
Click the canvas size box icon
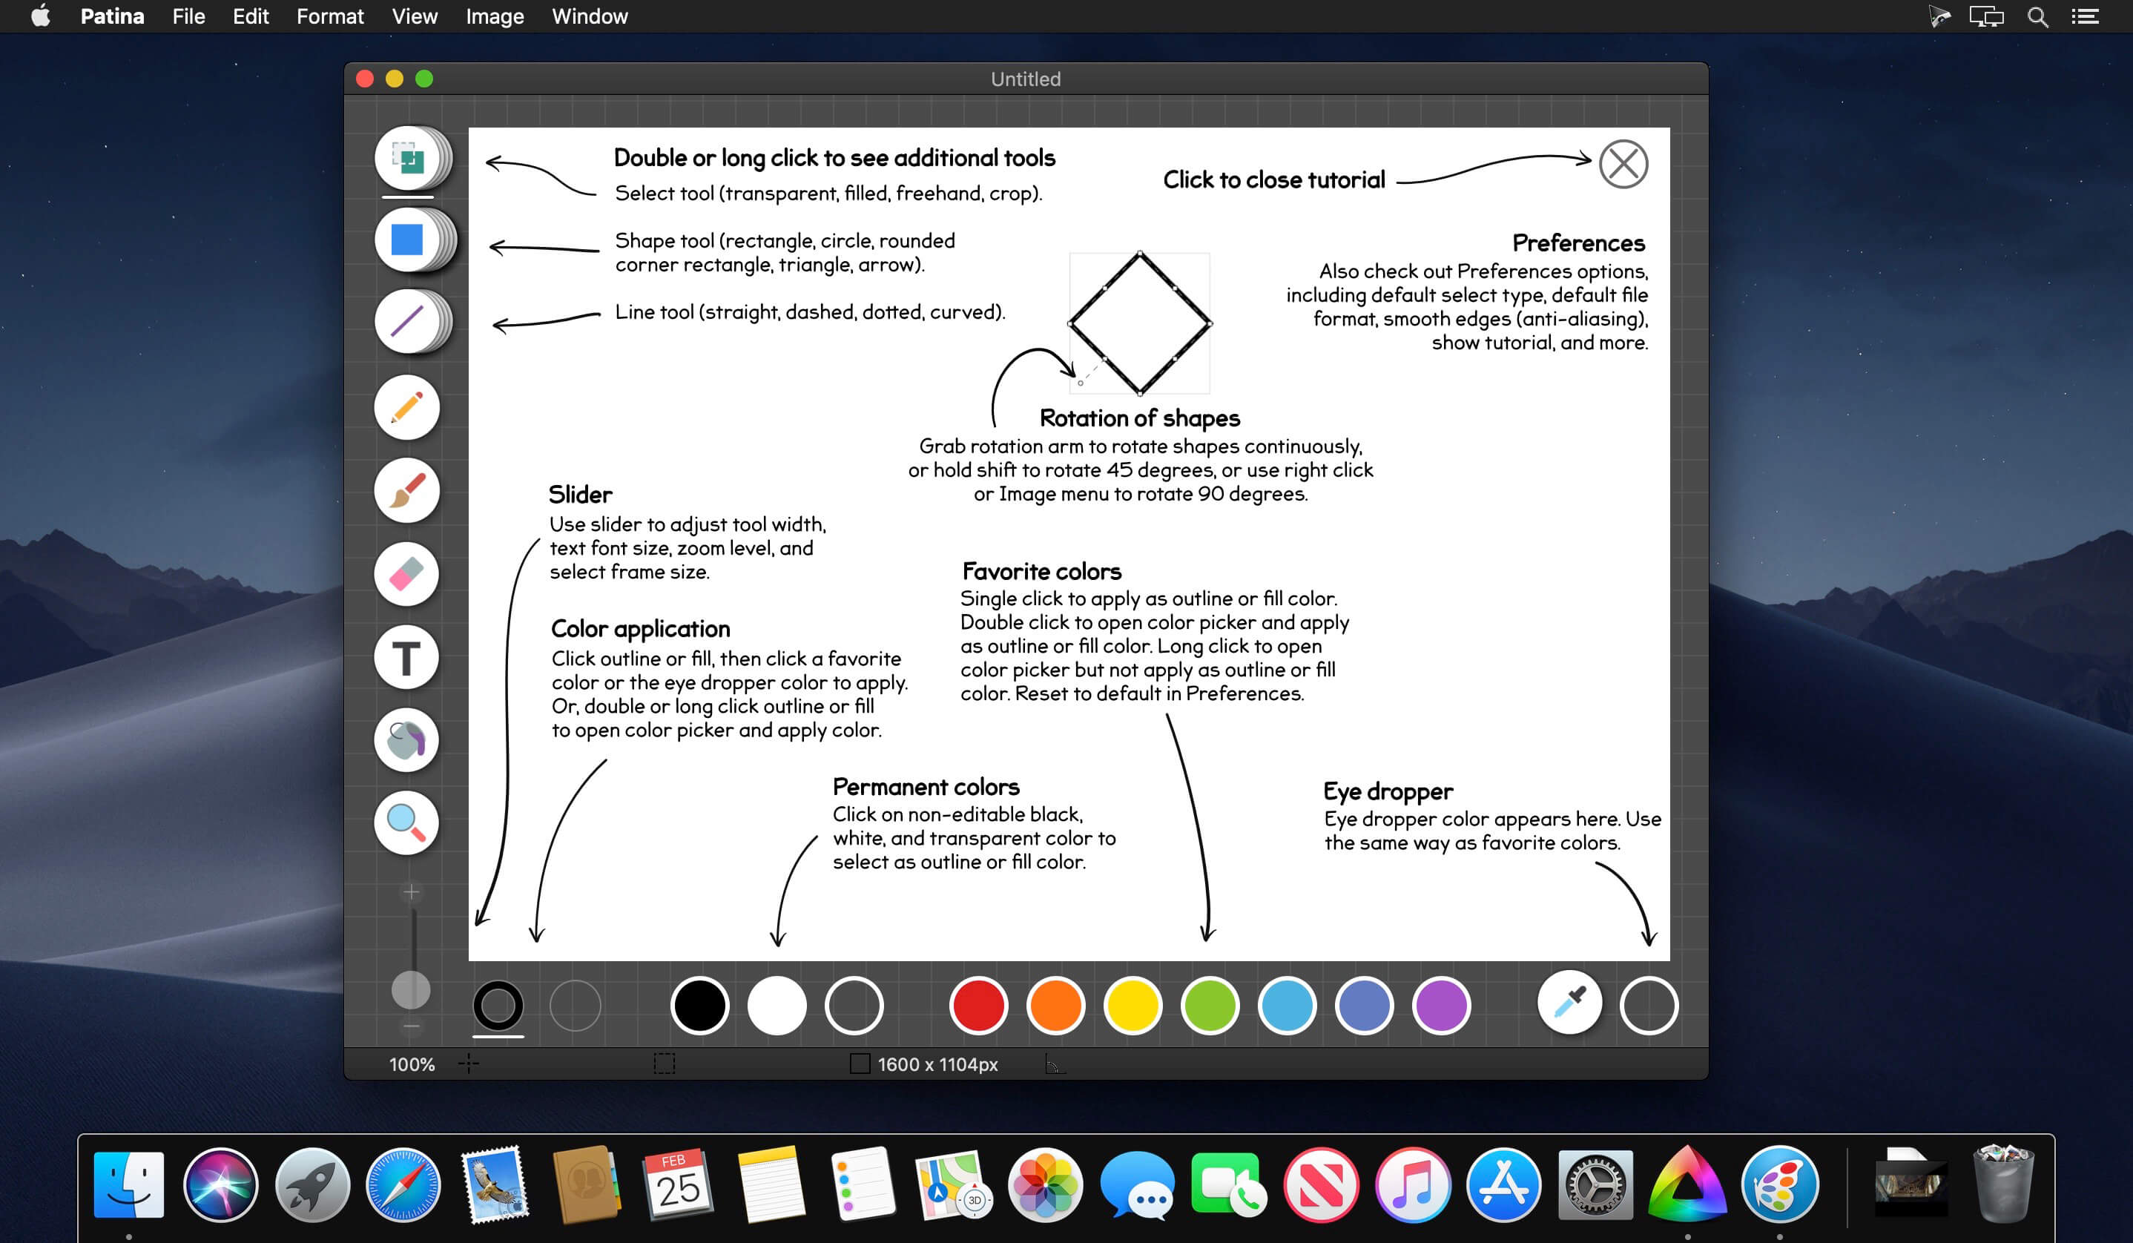coord(859,1064)
